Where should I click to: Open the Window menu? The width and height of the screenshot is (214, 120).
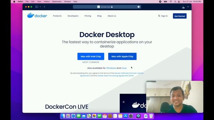coord(68,1)
